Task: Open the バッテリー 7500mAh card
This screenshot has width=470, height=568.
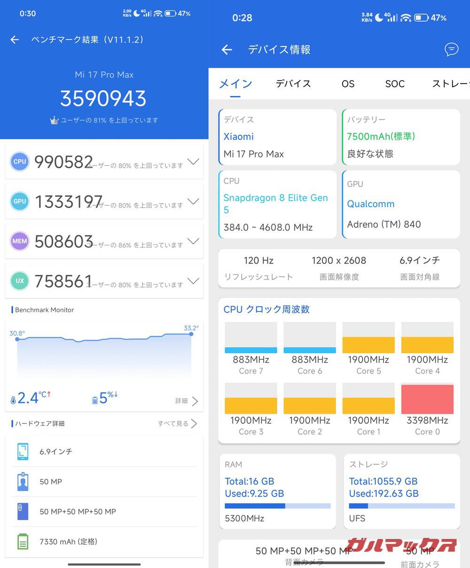Action: pos(401,137)
